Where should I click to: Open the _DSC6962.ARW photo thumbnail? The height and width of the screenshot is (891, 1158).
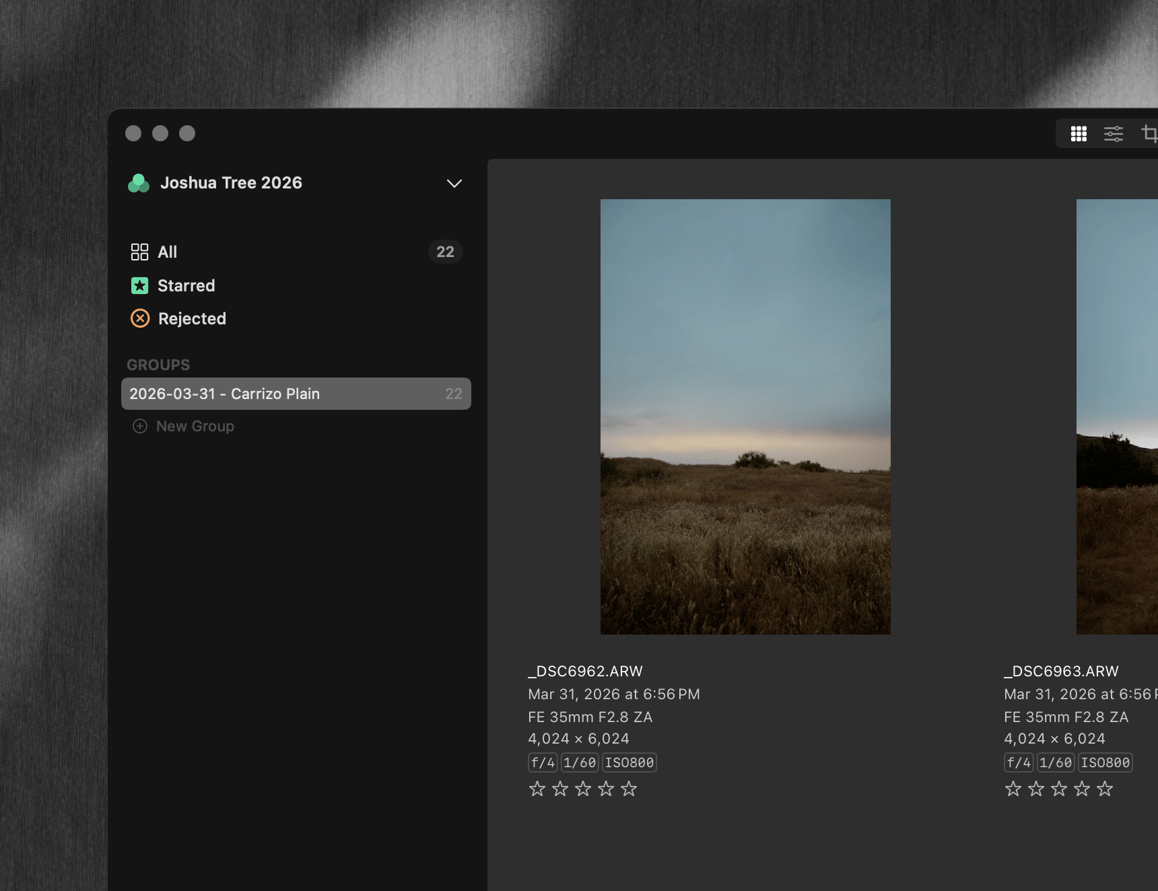[745, 417]
